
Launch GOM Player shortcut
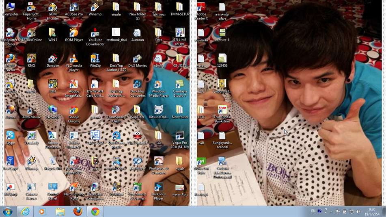point(74,35)
